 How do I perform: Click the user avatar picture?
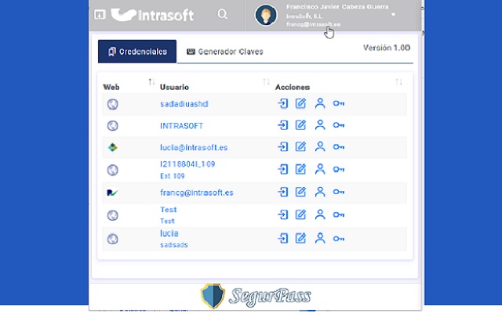pos(266,15)
